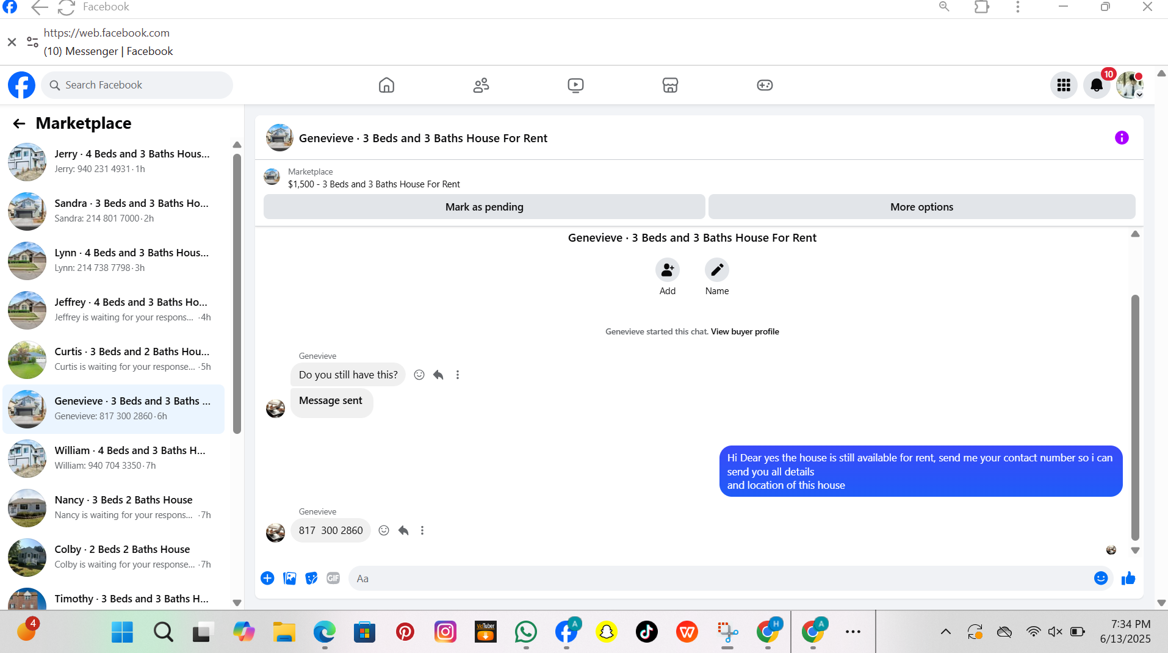Open more menu for 'Do you still have this?'
Screen dimensions: 1168x653
pos(458,375)
